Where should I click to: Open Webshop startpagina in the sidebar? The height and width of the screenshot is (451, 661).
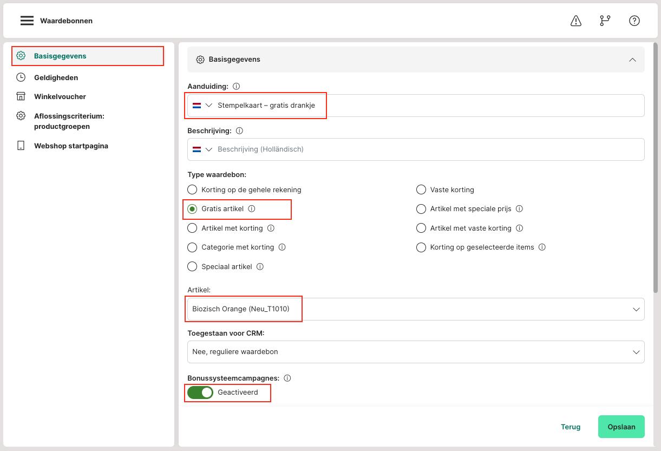click(71, 146)
